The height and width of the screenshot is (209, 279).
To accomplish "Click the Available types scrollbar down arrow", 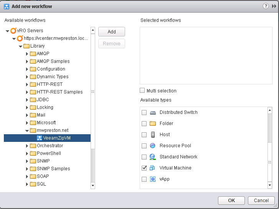I will pyautogui.click(x=270, y=185).
